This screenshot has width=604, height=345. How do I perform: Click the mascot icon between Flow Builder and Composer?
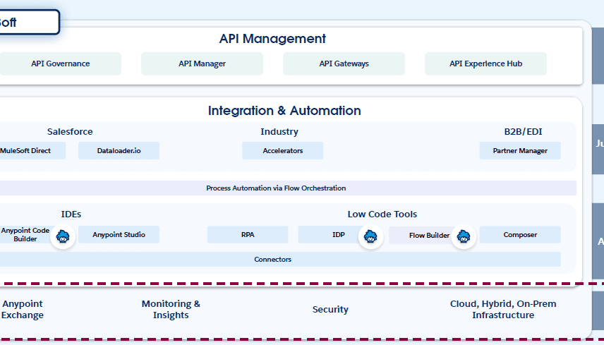pos(464,237)
